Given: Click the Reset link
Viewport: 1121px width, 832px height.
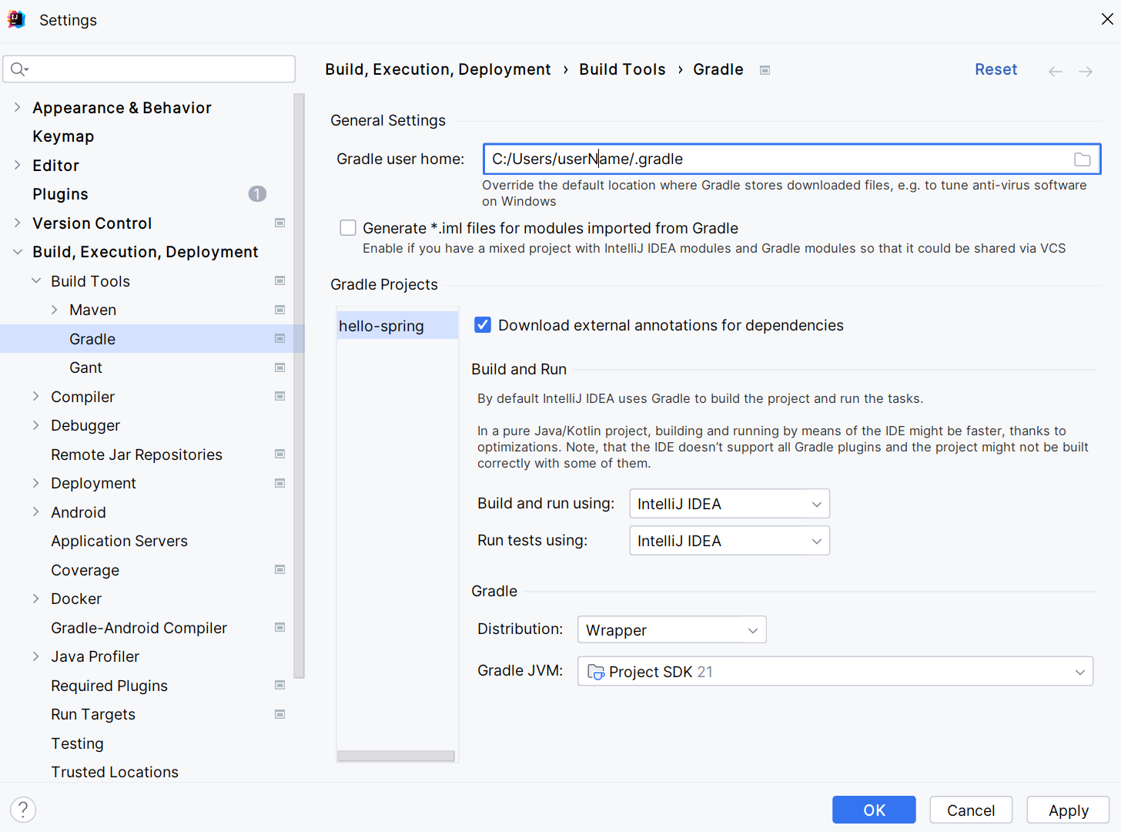Looking at the screenshot, I should pos(996,69).
